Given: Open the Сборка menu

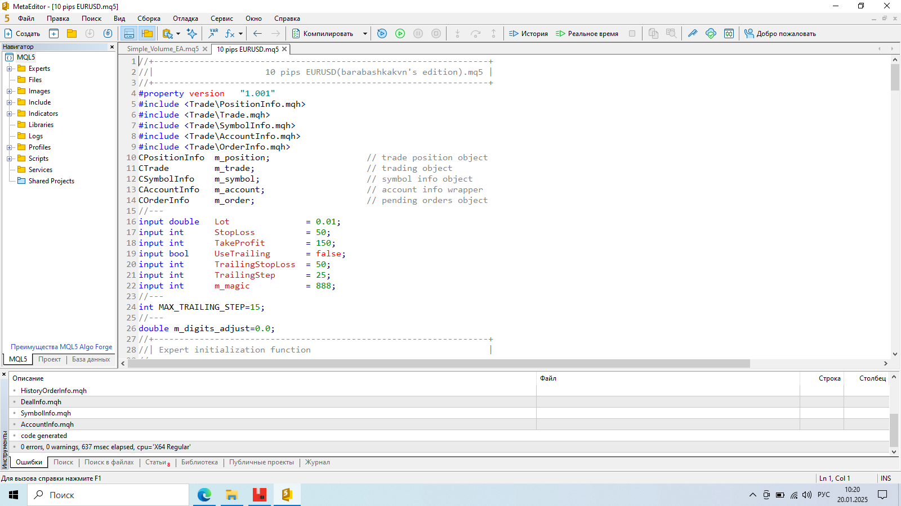Looking at the screenshot, I should 149,19.
